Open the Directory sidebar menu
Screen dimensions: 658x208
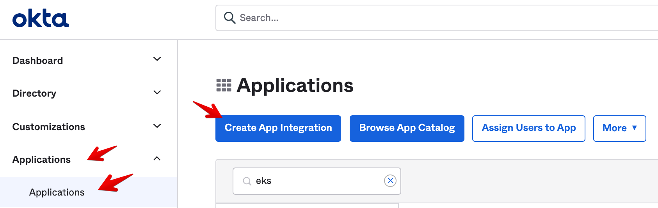34,93
